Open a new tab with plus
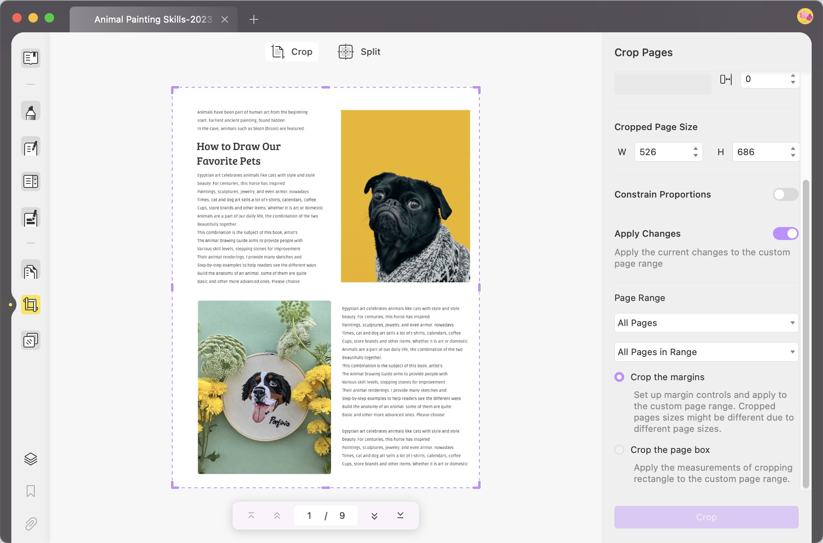Viewport: 823px width, 543px height. coord(254,19)
